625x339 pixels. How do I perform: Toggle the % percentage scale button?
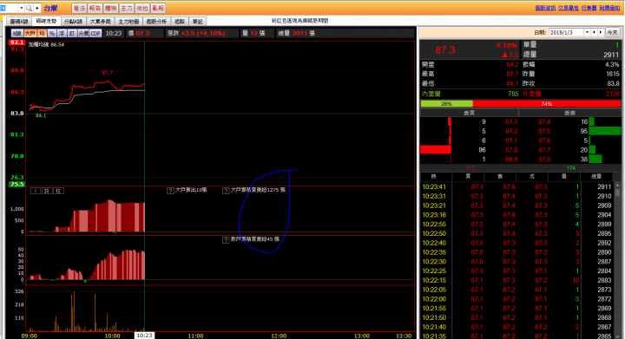(52, 34)
